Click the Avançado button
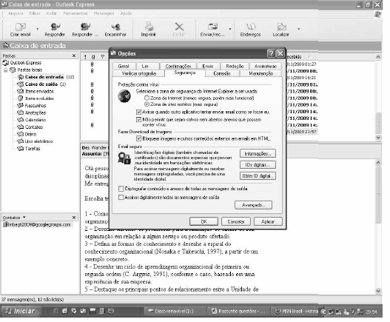The image size is (390, 322). pos(253,205)
